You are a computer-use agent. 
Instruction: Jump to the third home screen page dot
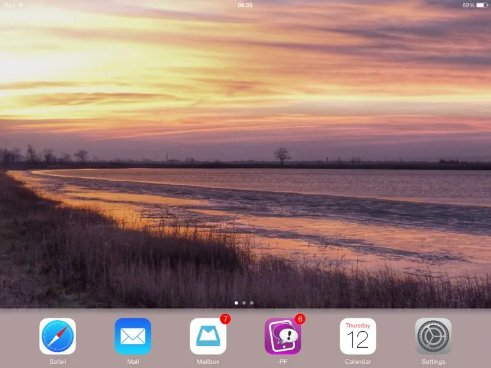(x=252, y=303)
